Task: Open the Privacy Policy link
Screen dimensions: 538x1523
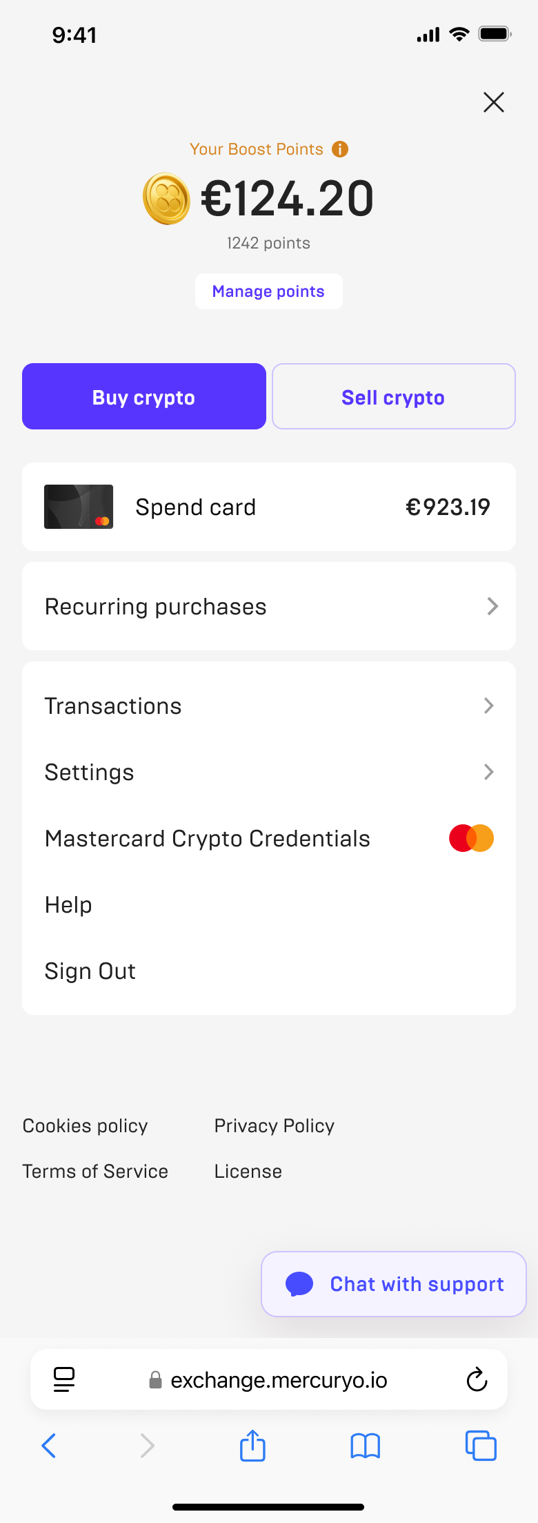Action: pyautogui.click(x=275, y=1126)
